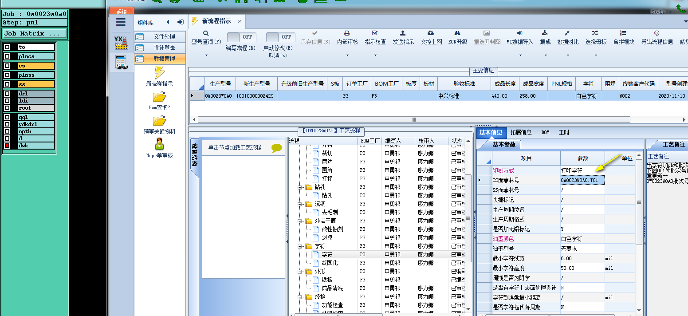The height and width of the screenshot is (316, 688).
Task: Open the 设计算法 section
Action: click(x=160, y=47)
